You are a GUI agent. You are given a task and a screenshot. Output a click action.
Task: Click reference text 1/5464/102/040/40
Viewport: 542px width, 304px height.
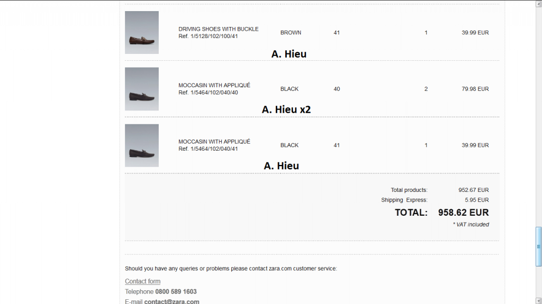coord(208,93)
